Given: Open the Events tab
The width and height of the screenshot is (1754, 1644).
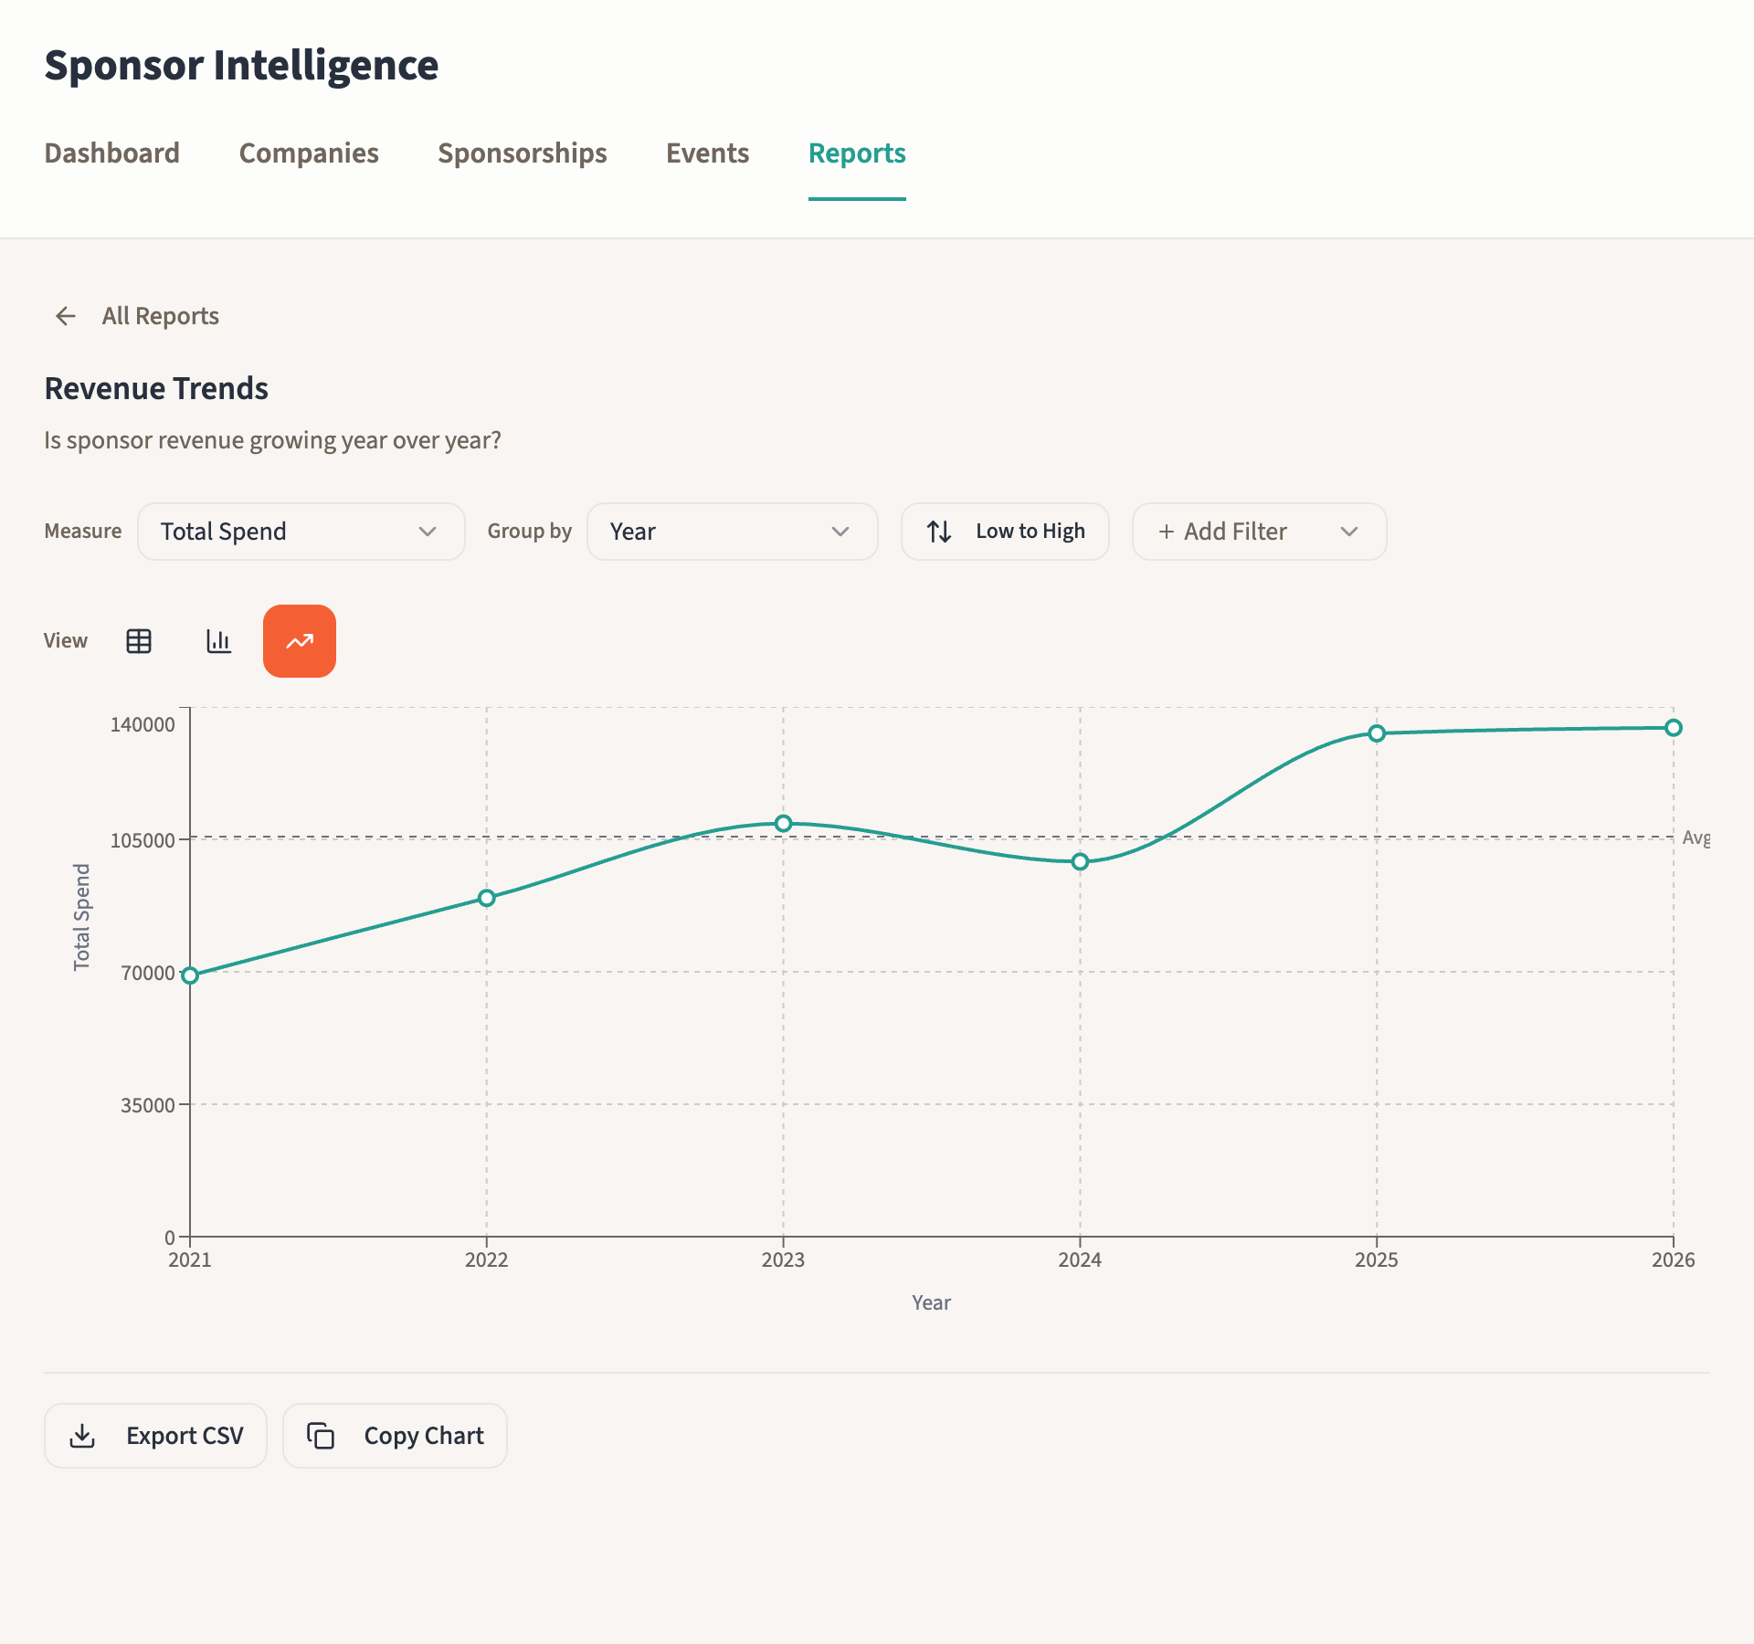Looking at the screenshot, I should (x=708, y=153).
